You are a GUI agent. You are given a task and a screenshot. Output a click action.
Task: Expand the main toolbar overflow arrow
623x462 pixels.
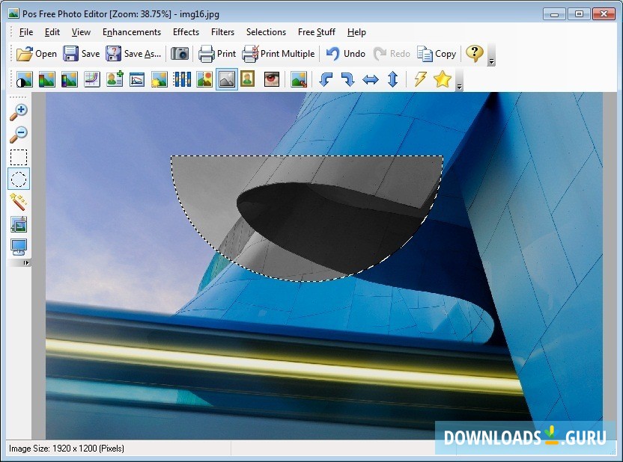[491, 61]
